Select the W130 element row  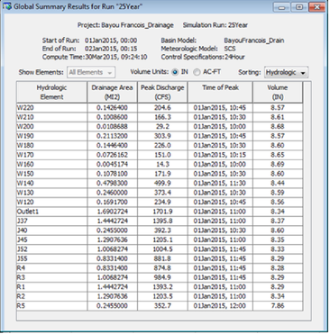coord(160,193)
